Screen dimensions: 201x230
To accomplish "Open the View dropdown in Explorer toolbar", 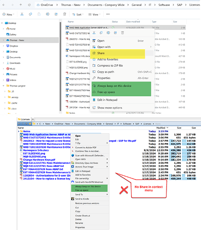I will click(94, 14).
